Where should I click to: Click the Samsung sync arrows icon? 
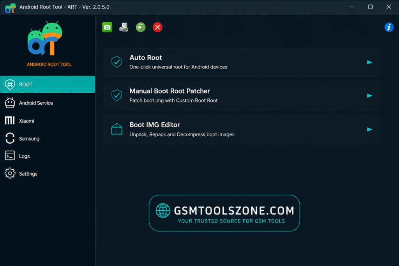coord(10,138)
